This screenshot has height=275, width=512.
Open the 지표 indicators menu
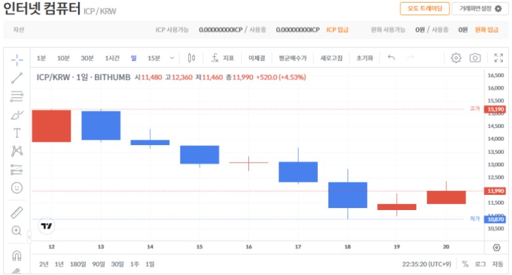[x=223, y=58]
